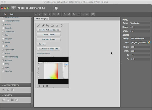Select the Slice Select tool icon
The height and width of the screenshot is (110, 152).
(43, 26)
